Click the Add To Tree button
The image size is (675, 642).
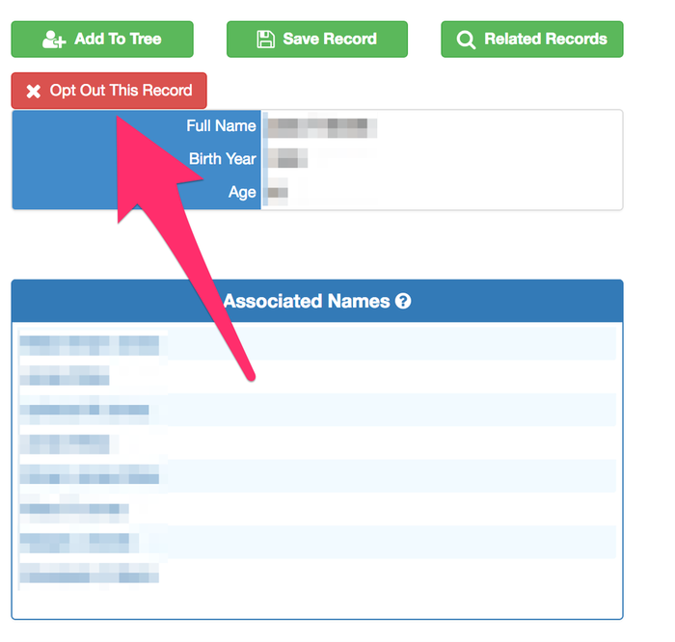(102, 40)
